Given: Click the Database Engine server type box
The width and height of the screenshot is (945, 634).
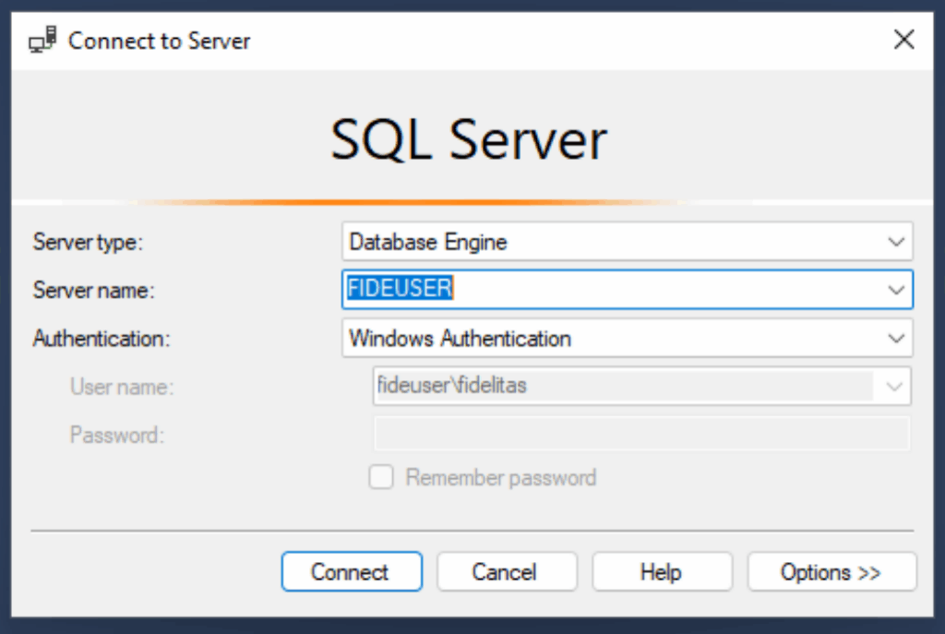Looking at the screenshot, I should tap(627, 242).
